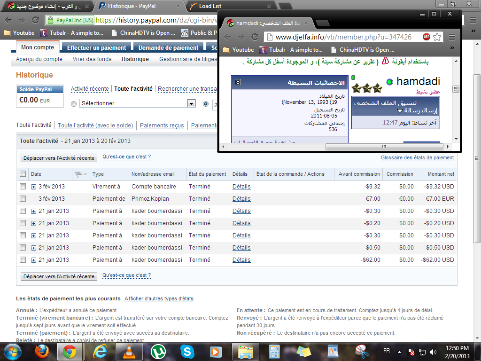Open uTorrent from the taskbar
The image size is (481, 361).
point(158,352)
